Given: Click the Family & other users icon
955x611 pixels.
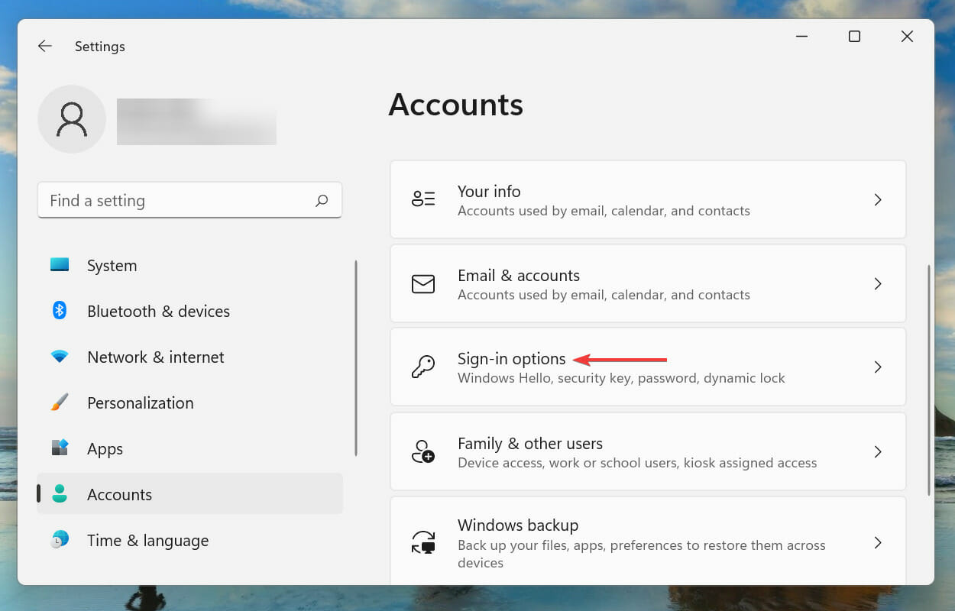Looking at the screenshot, I should click(423, 451).
